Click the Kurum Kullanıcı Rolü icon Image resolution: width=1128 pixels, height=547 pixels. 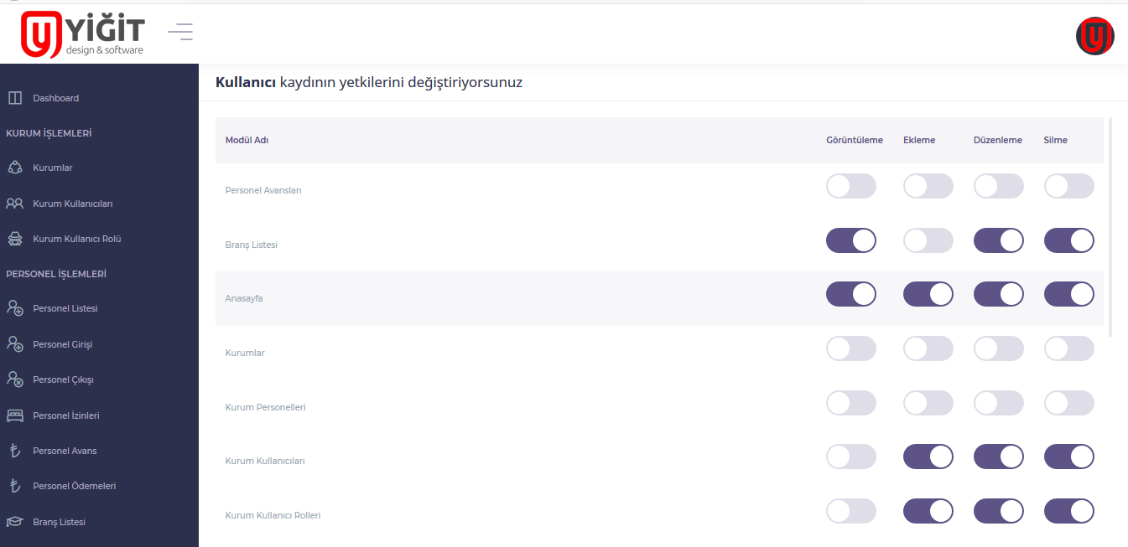14,239
